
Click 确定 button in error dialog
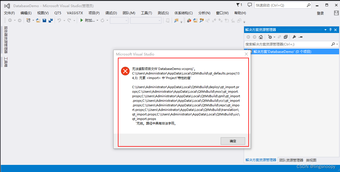[x=233, y=141]
